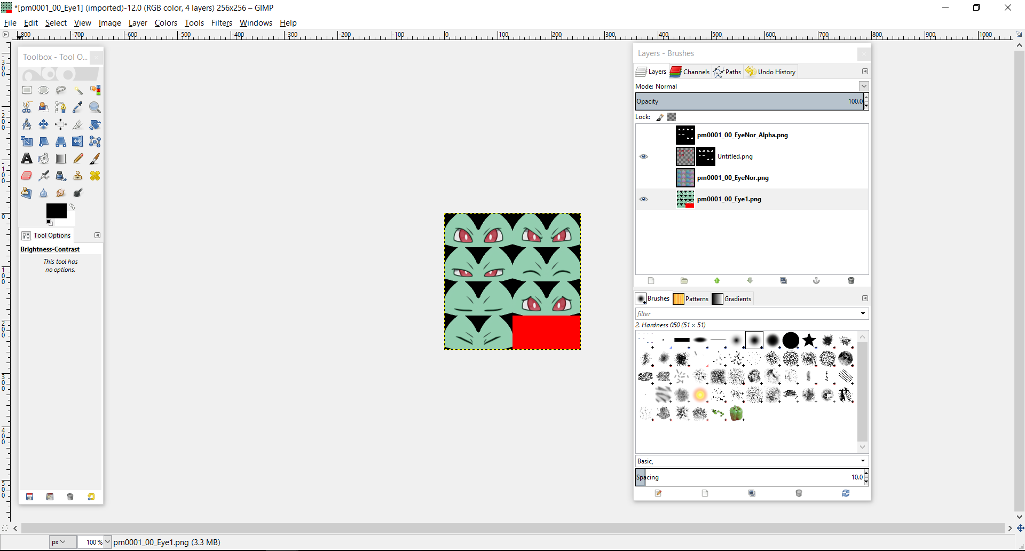Image resolution: width=1025 pixels, height=551 pixels.
Task: Click the duplicate layer icon
Action: tap(783, 281)
